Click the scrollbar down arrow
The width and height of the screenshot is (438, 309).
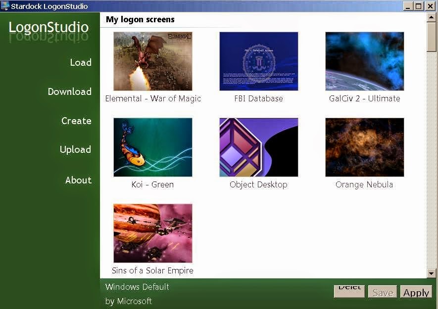[x=431, y=273]
